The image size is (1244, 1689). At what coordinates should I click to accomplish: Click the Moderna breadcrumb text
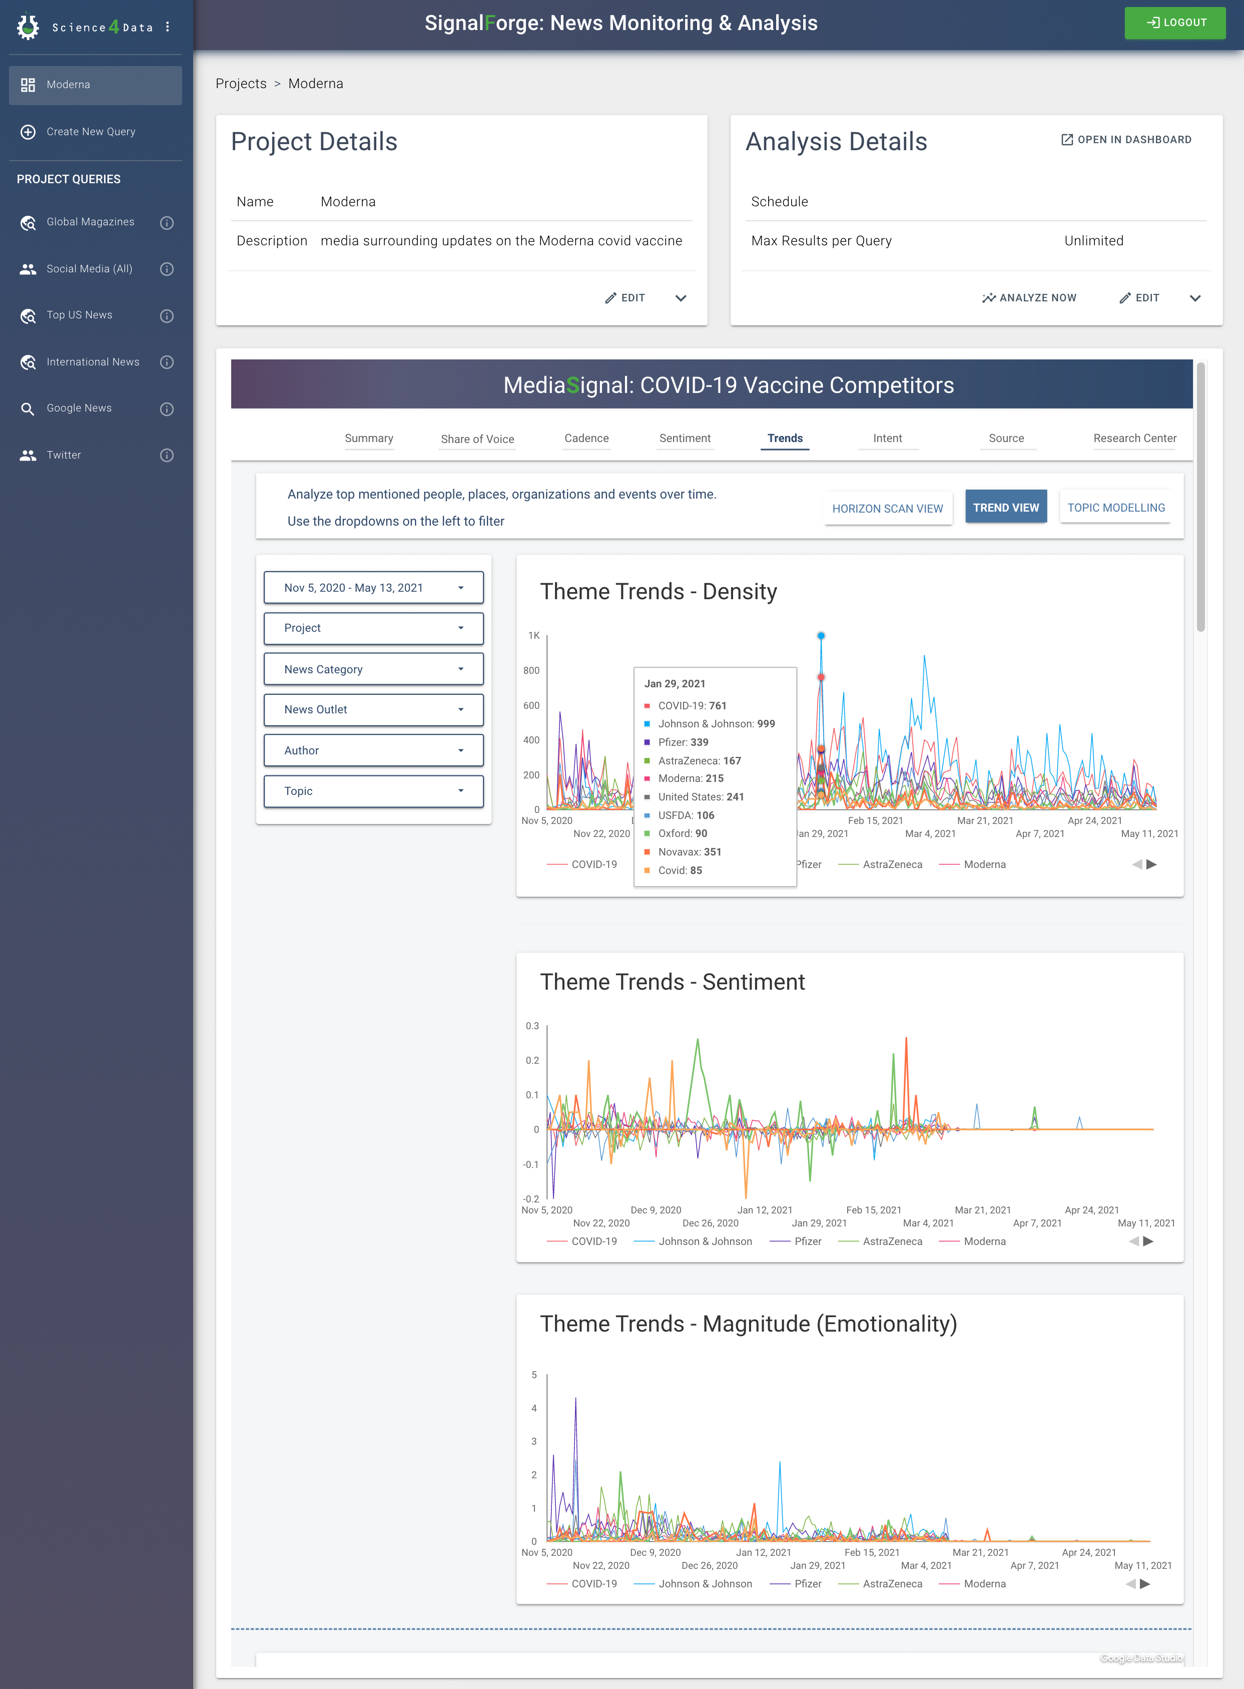coord(316,84)
